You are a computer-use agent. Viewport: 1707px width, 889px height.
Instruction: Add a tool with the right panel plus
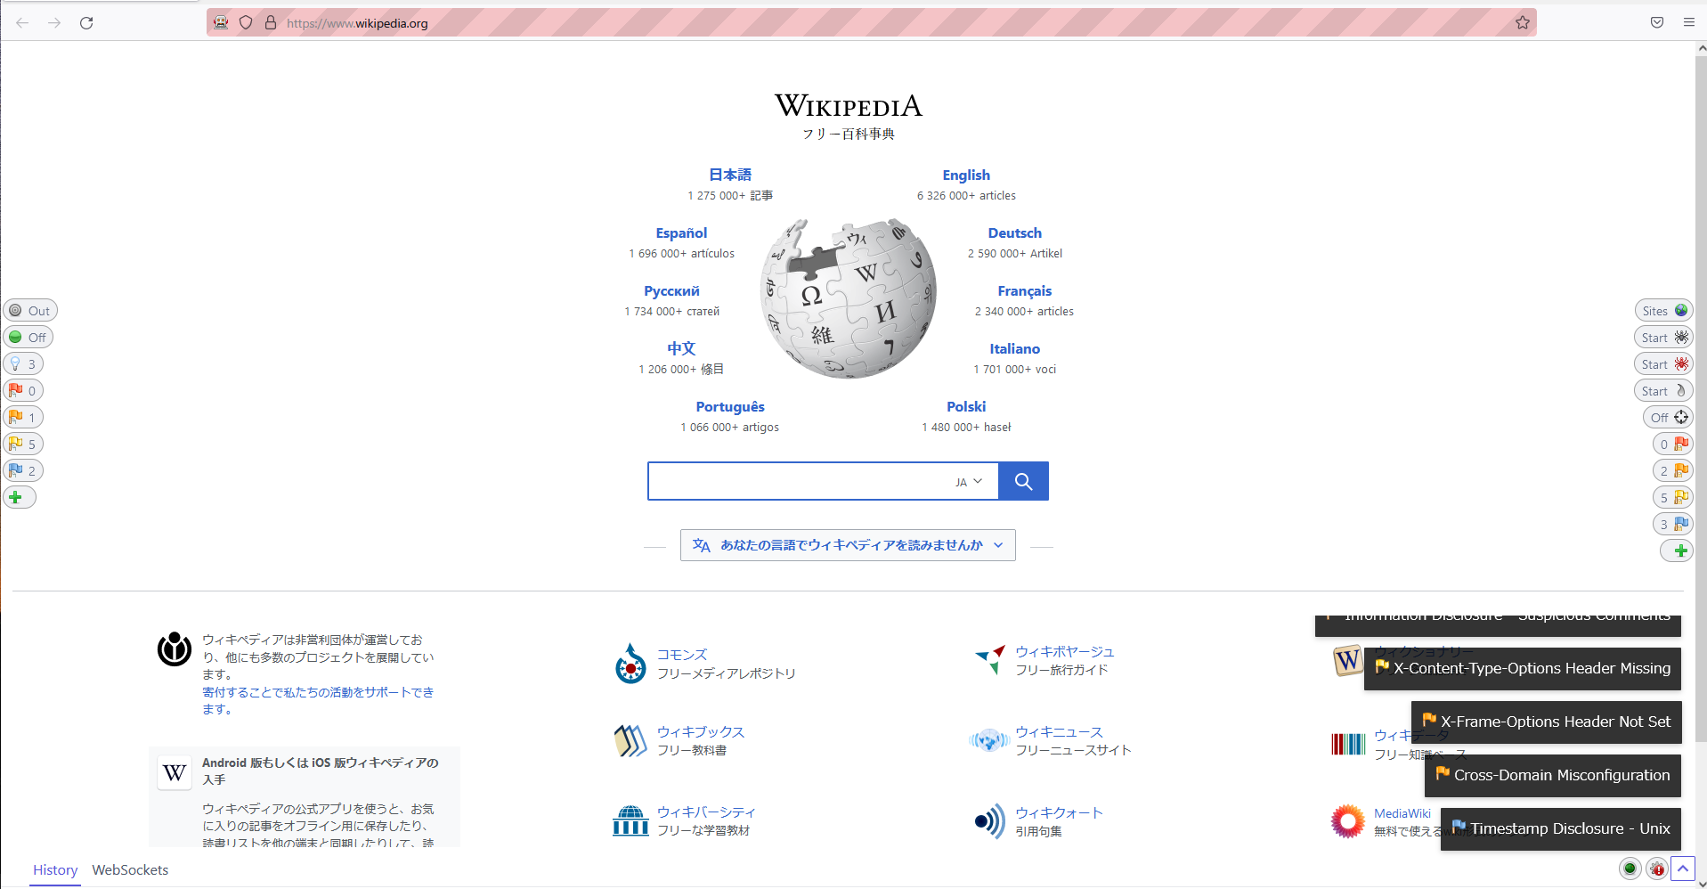tap(1677, 551)
